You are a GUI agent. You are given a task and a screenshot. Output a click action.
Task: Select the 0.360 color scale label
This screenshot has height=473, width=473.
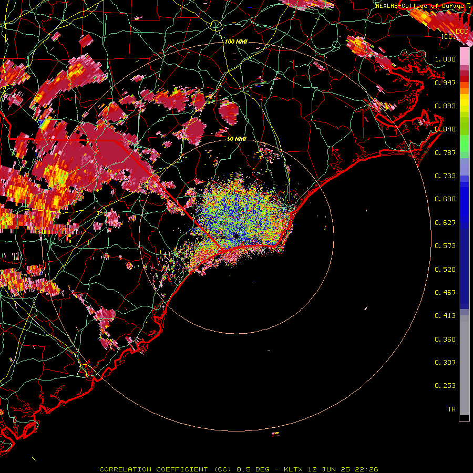click(445, 340)
